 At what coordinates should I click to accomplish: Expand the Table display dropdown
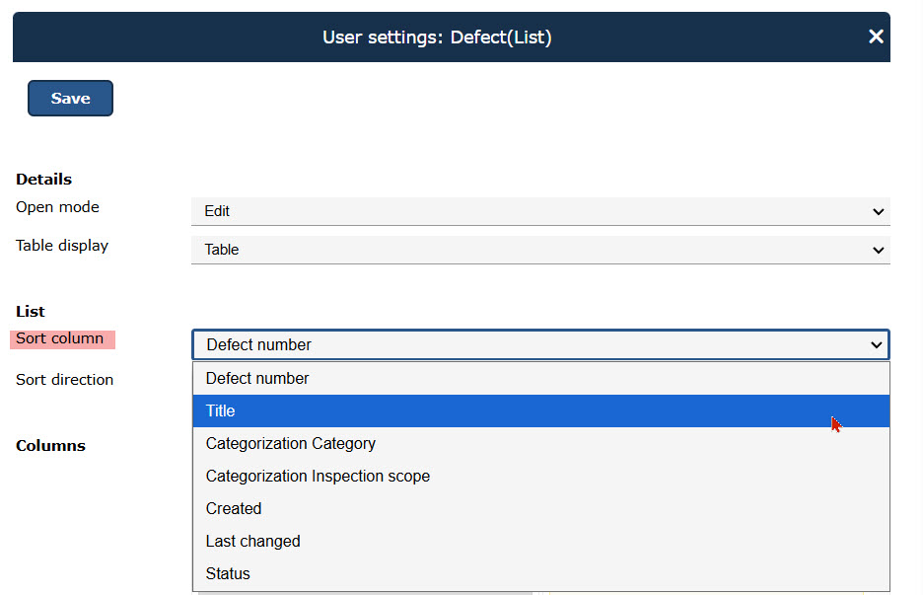[539, 250]
